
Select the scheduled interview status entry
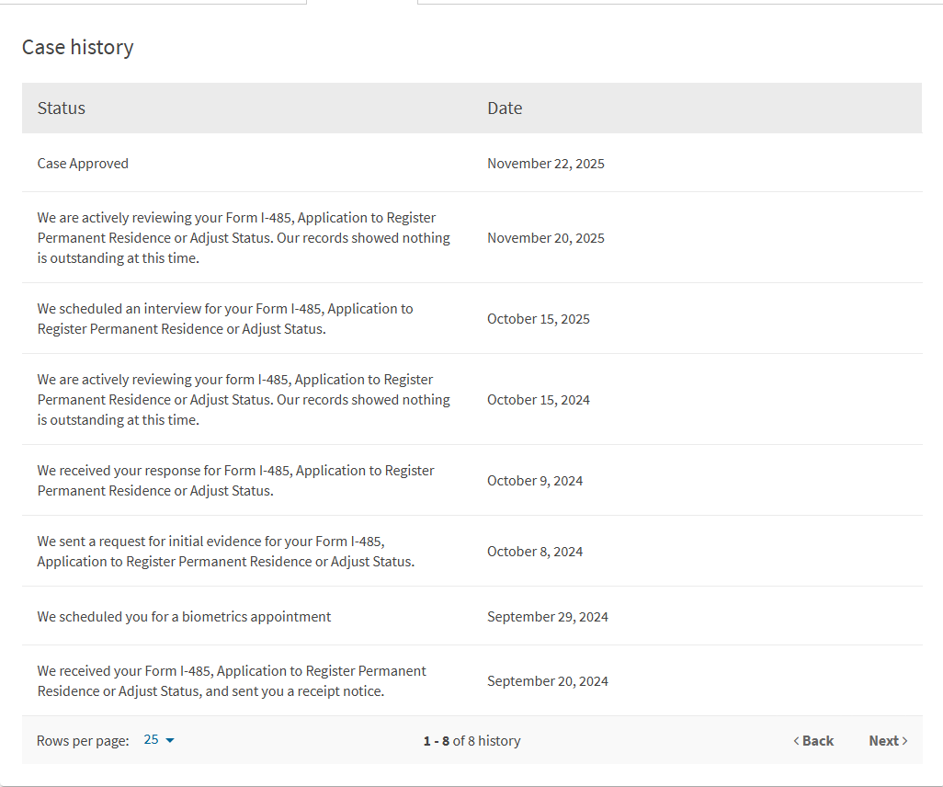[x=225, y=319]
